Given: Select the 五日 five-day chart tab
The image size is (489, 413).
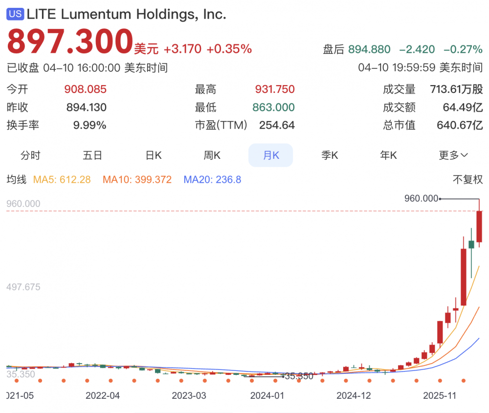Looking at the screenshot, I should (x=92, y=155).
